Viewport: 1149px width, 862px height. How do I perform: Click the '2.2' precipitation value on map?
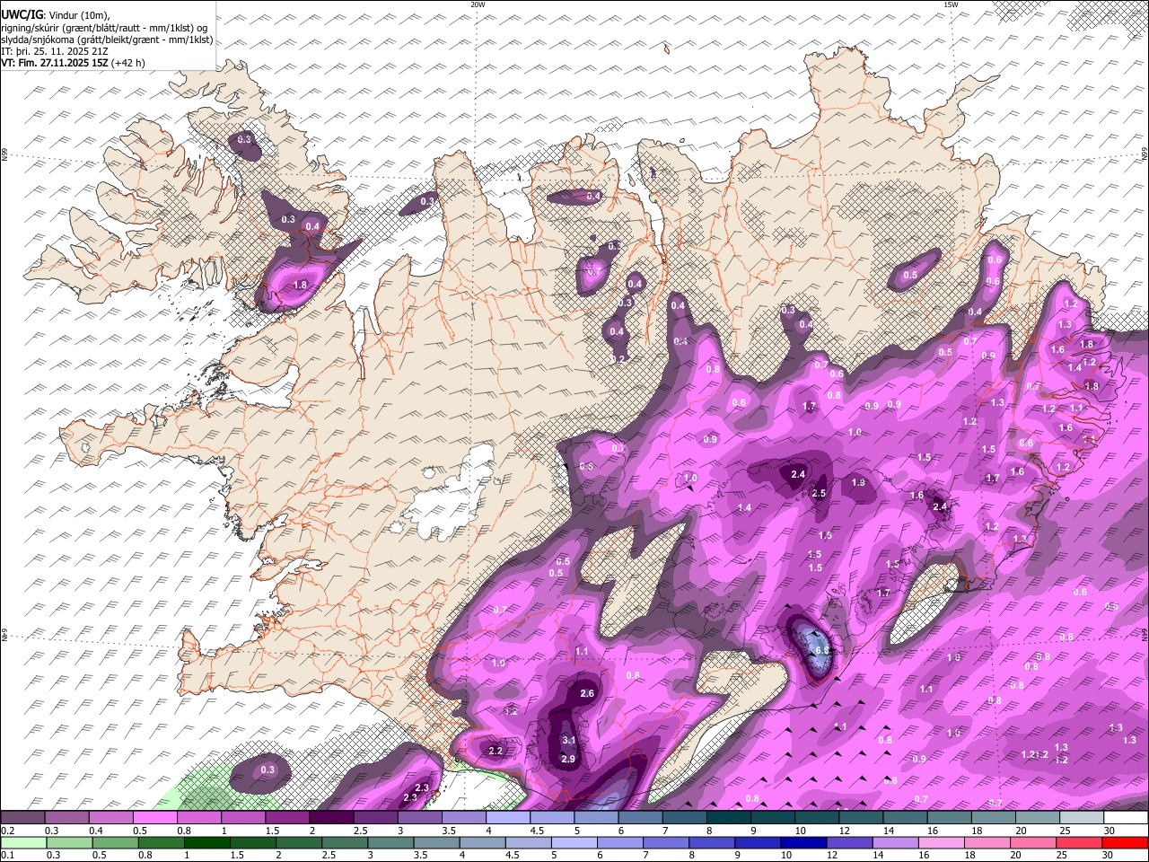click(x=495, y=751)
